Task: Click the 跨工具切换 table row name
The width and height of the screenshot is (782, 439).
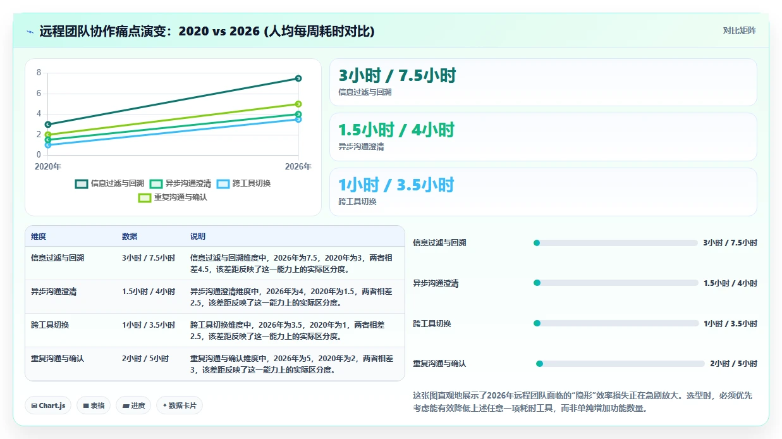Action: (50, 325)
